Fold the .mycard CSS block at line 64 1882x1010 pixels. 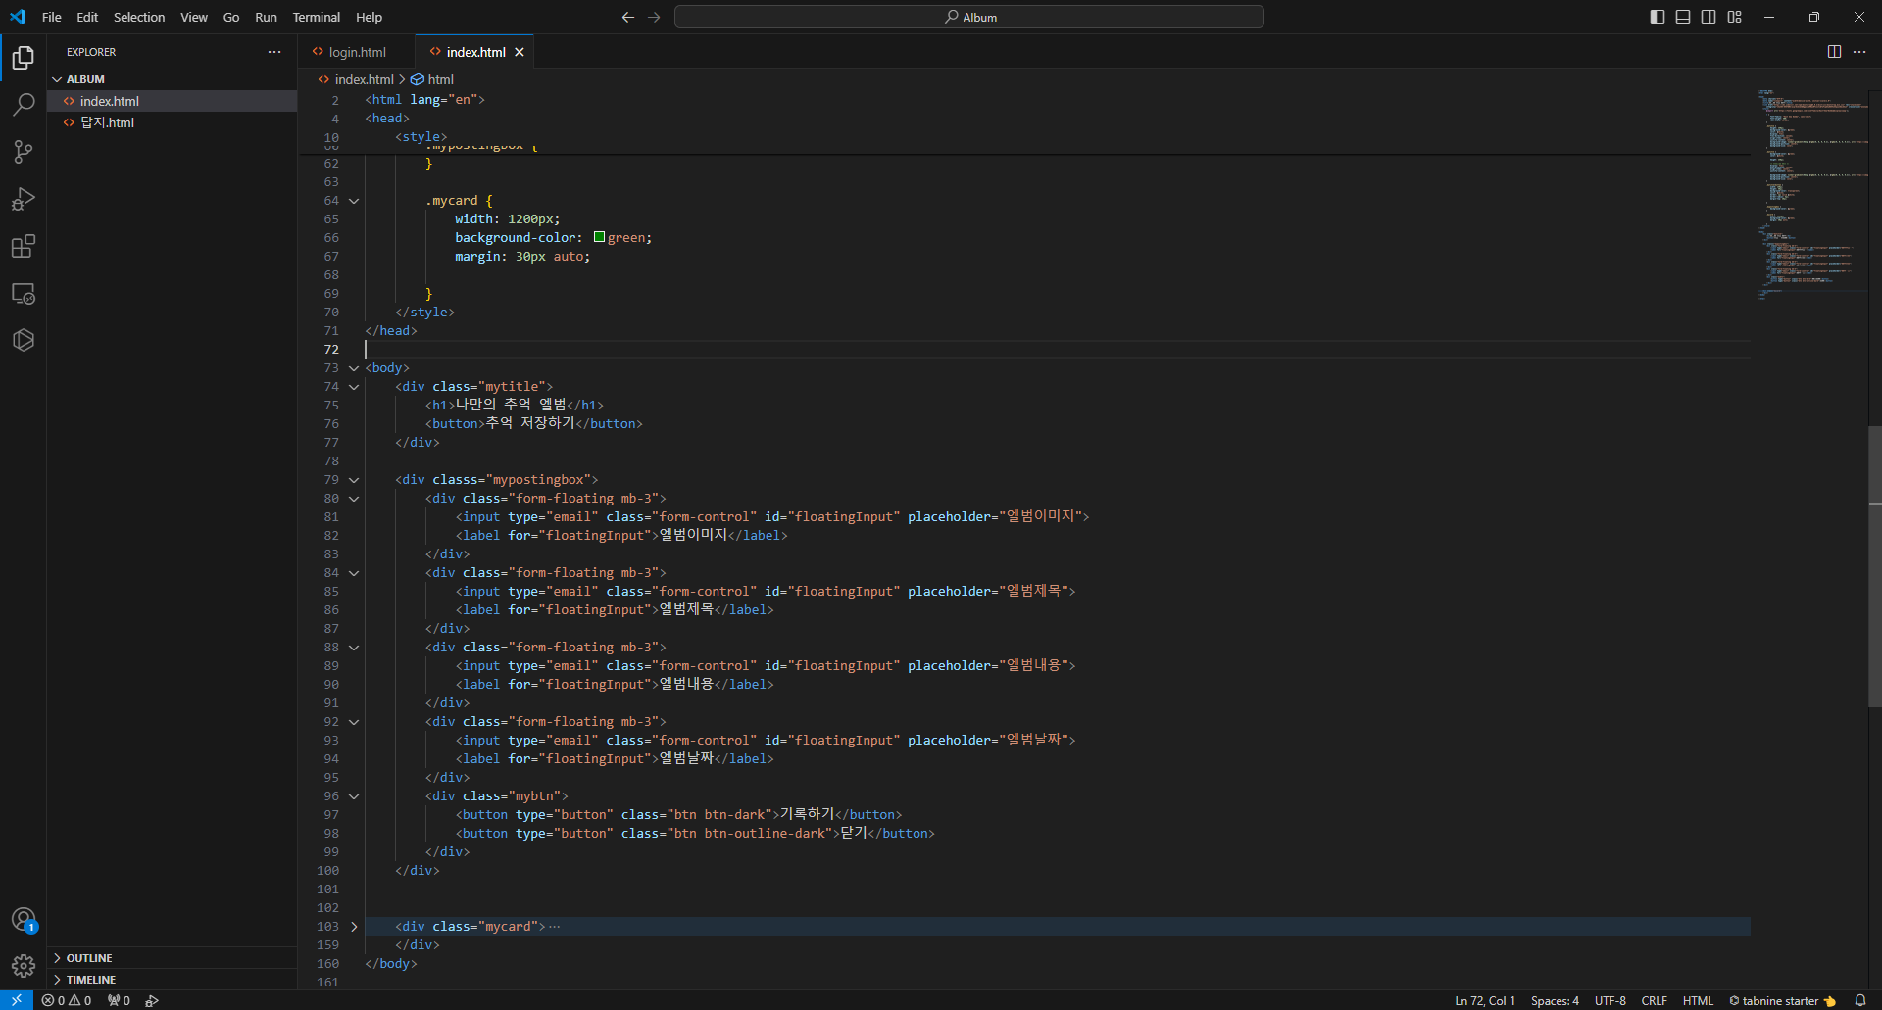coord(354,201)
